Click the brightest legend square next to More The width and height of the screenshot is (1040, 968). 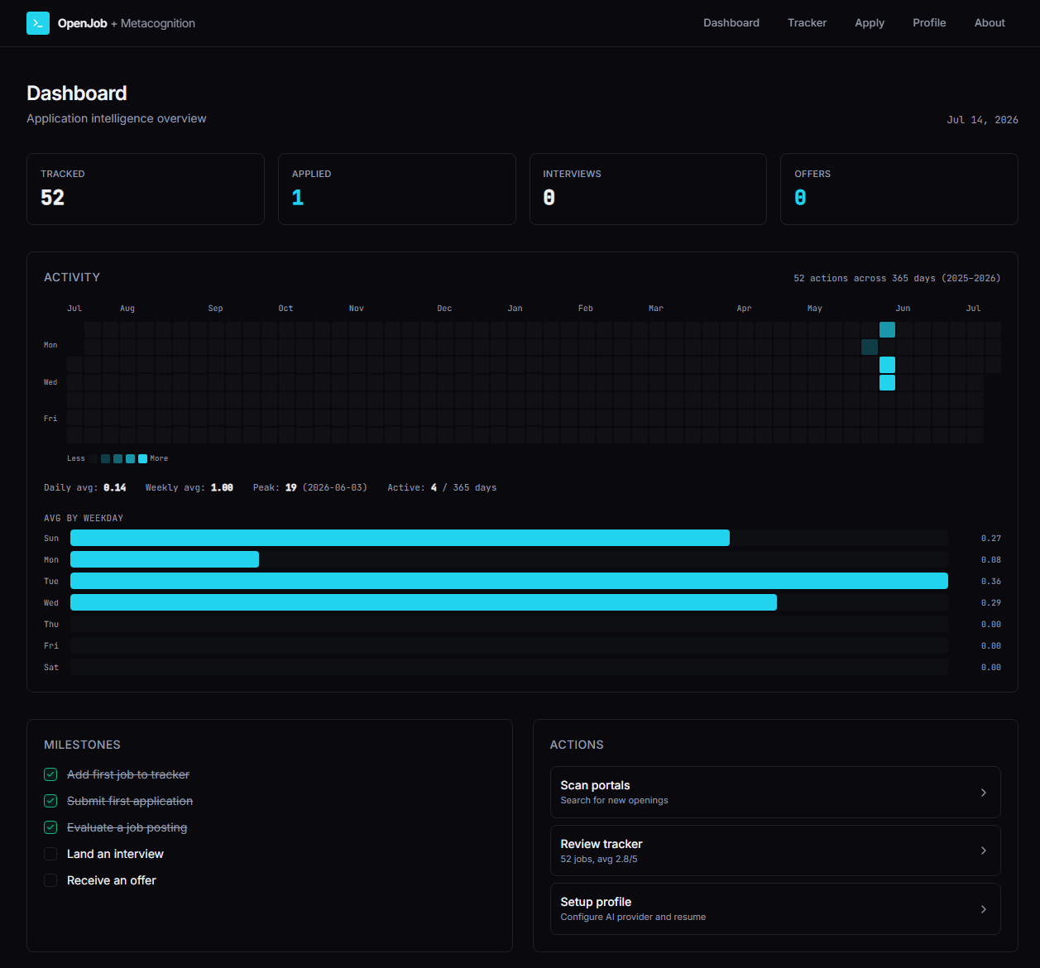(x=142, y=458)
